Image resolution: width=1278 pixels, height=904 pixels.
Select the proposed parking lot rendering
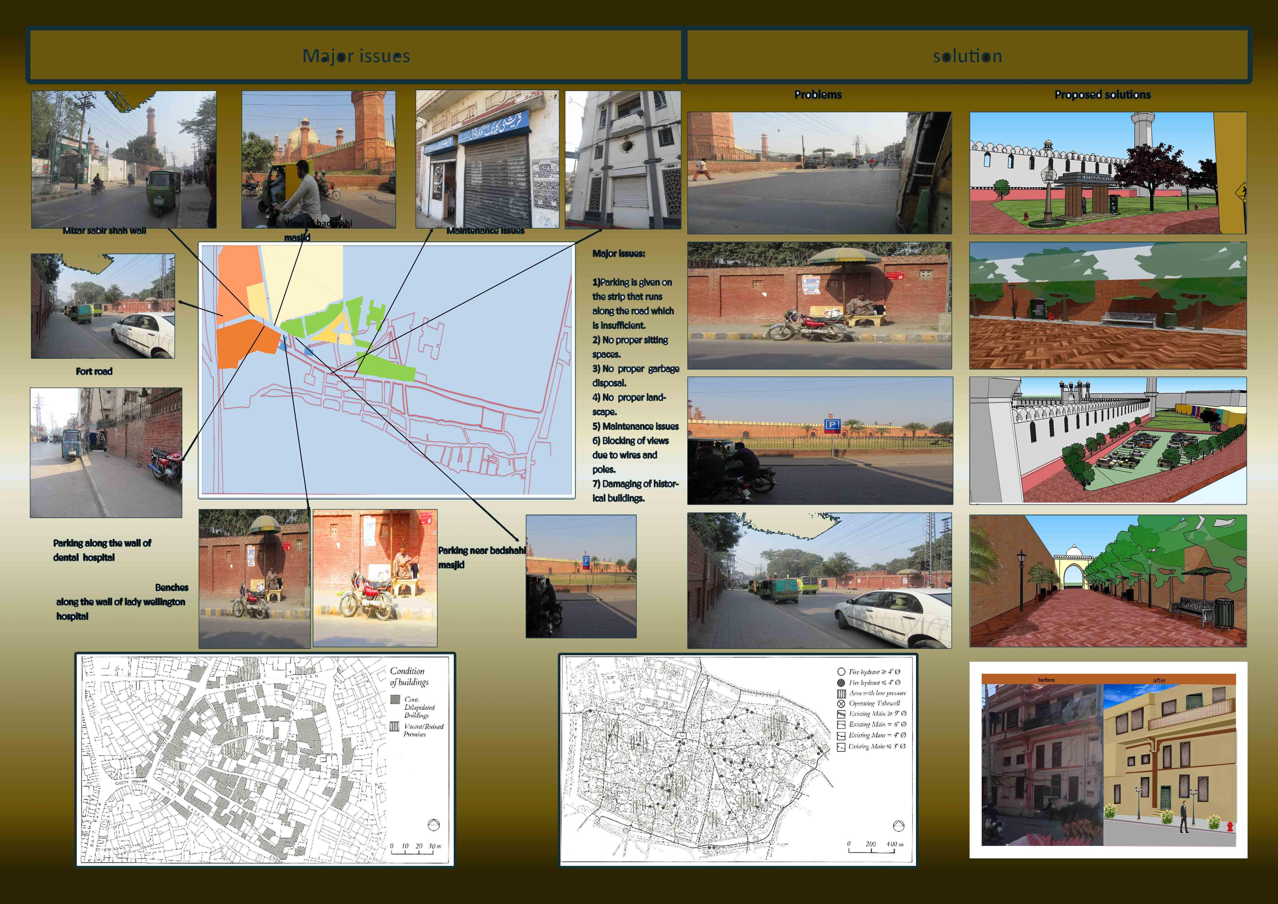click(x=1108, y=441)
